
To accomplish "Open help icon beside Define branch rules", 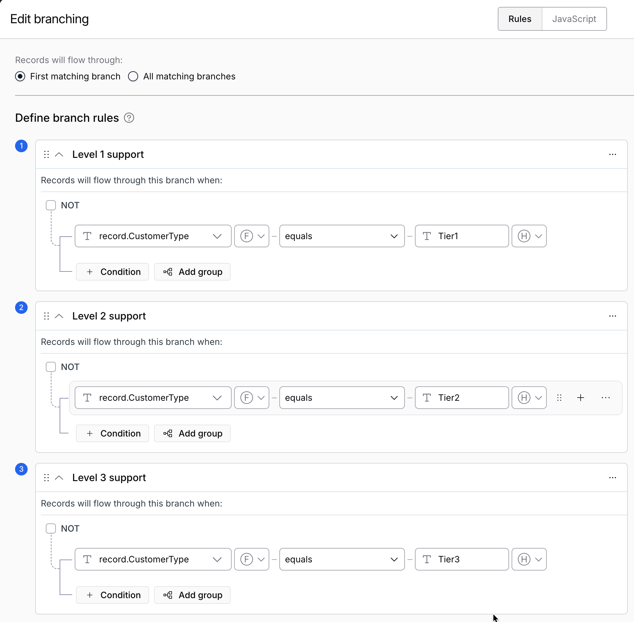I will click(x=129, y=118).
